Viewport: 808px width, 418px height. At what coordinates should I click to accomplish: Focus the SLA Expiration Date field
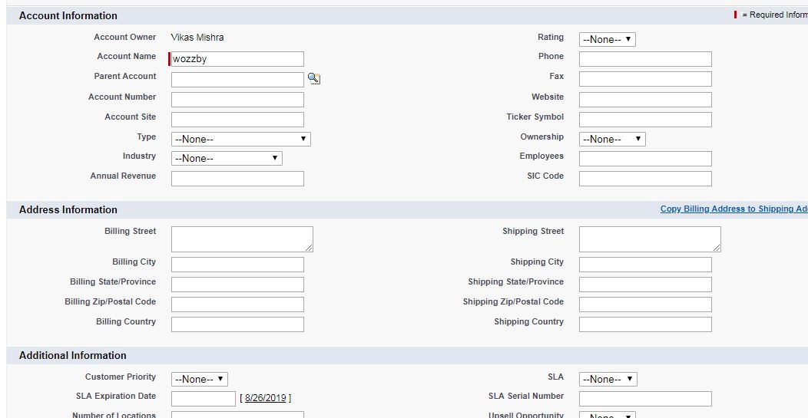pyautogui.click(x=203, y=399)
